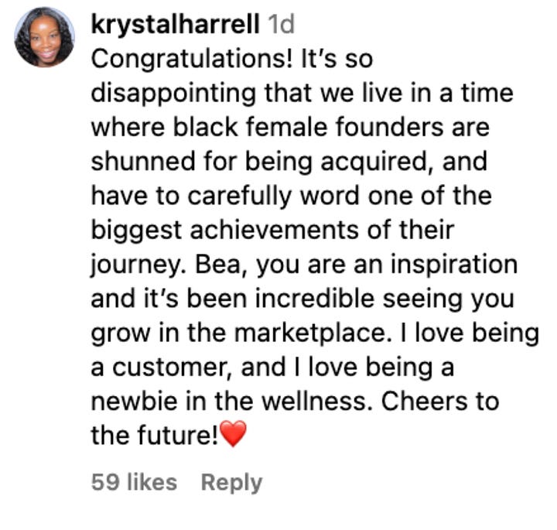Click the red heart emoji
Screen dimensions: 557x530
pyautogui.click(x=233, y=433)
